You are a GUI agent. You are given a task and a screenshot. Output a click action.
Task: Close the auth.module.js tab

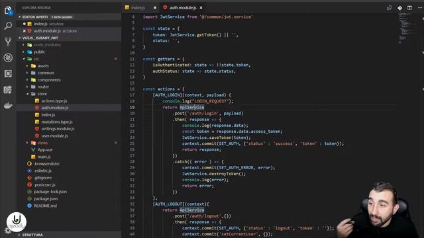click(201, 8)
